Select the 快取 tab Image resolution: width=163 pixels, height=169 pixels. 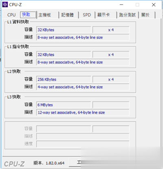point(28,15)
